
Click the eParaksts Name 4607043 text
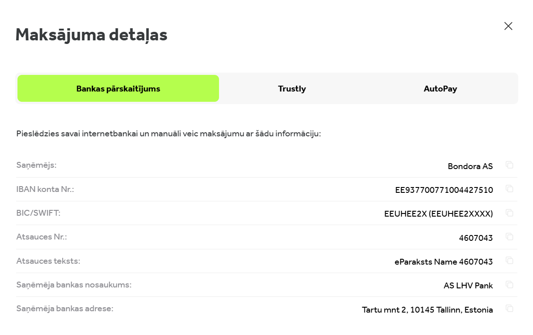pyautogui.click(x=443, y=262)
